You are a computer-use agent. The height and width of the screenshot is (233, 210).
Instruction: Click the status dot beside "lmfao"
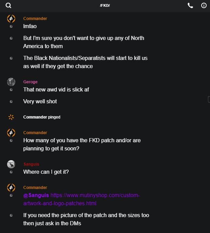coord(11,26)
